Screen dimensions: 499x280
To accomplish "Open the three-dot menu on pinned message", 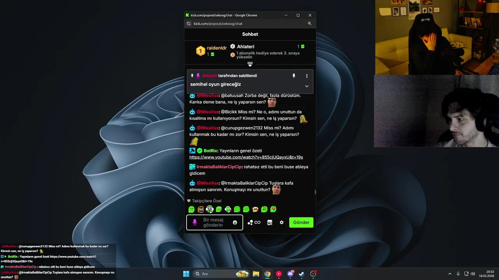I will pyautogui.click(x=307, y=76).
